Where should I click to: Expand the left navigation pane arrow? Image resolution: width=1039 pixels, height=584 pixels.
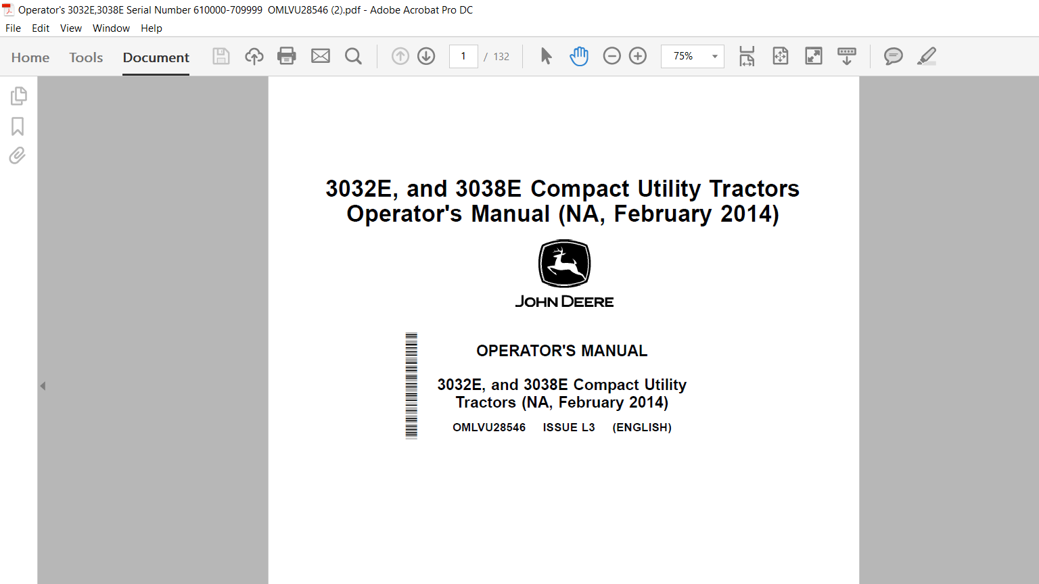coord(43,386)
